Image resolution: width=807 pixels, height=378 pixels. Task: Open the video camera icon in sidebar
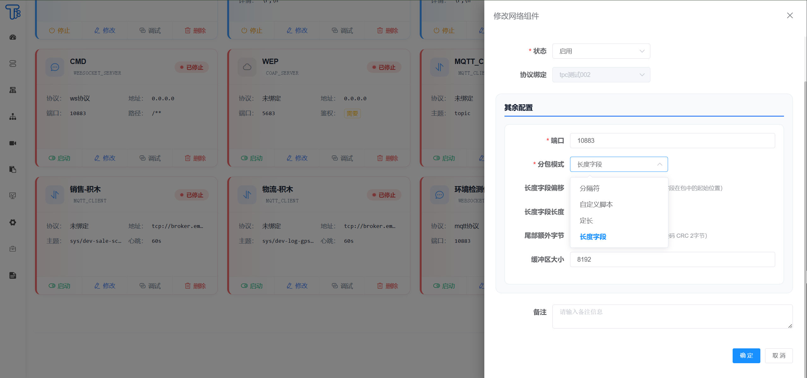pos(13,143)
